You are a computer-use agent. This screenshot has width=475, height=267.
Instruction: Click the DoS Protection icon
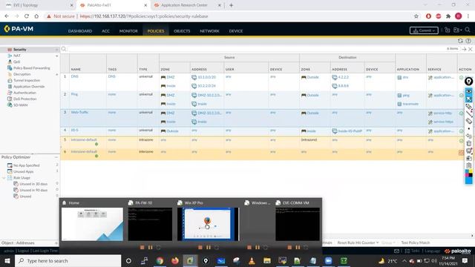point(10,99)
